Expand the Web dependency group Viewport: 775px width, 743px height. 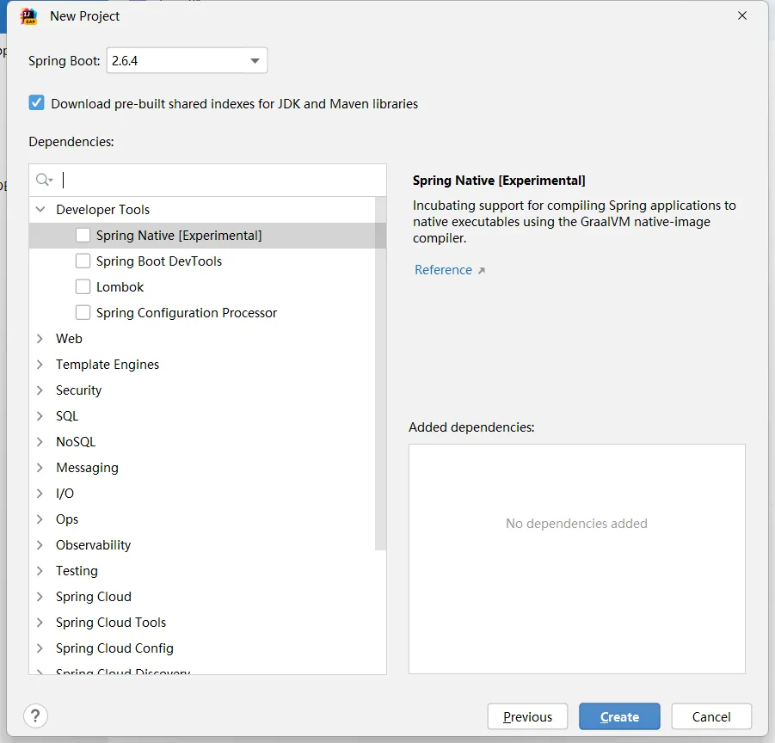coord(40,339)
